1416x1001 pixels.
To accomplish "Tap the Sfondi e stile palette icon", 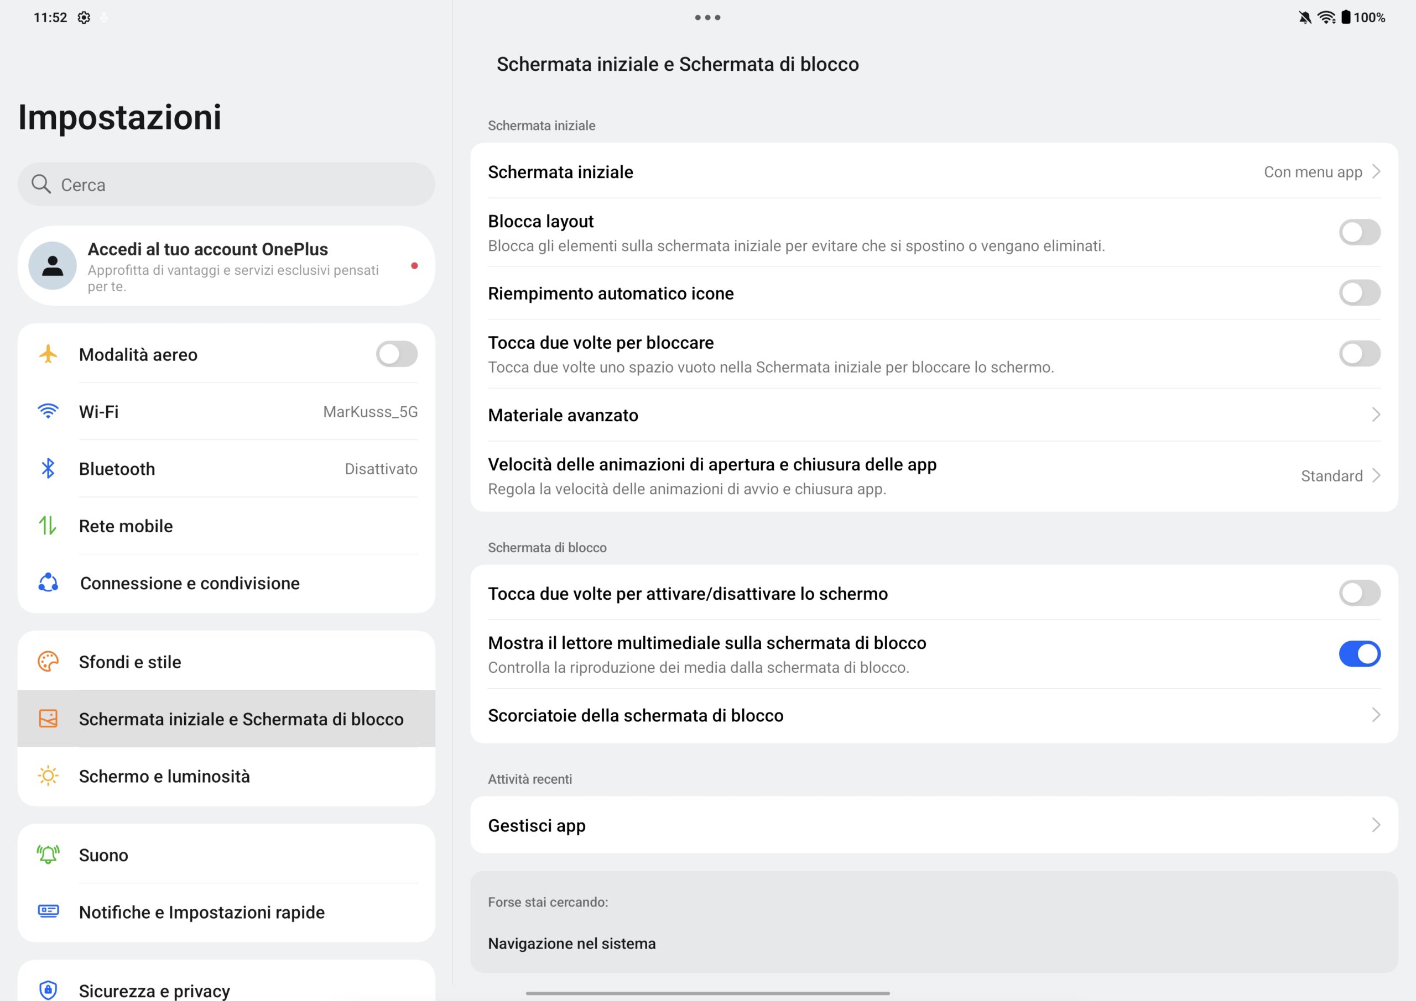I will coord(48,662).
